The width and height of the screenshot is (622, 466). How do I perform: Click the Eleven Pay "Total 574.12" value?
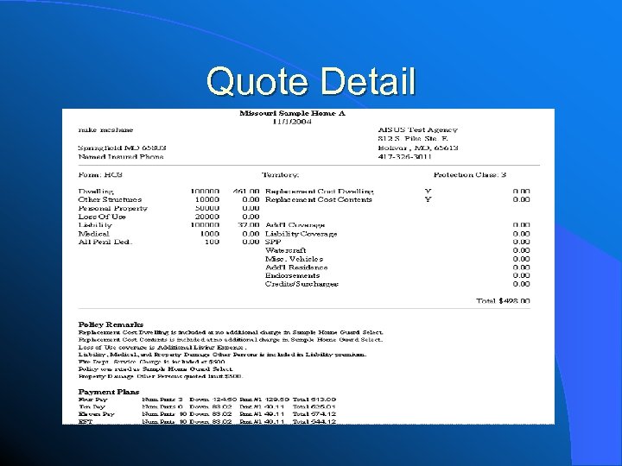point(314,414)
